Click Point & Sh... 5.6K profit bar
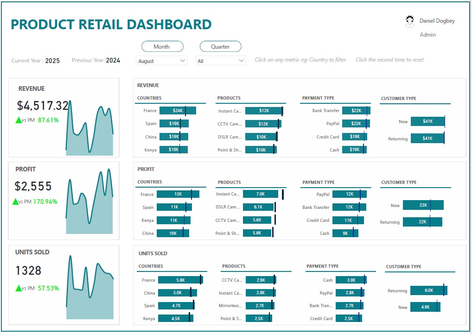The width and height of the screenshot is (472, 334). pyautogui.click(x=257, y=233)
